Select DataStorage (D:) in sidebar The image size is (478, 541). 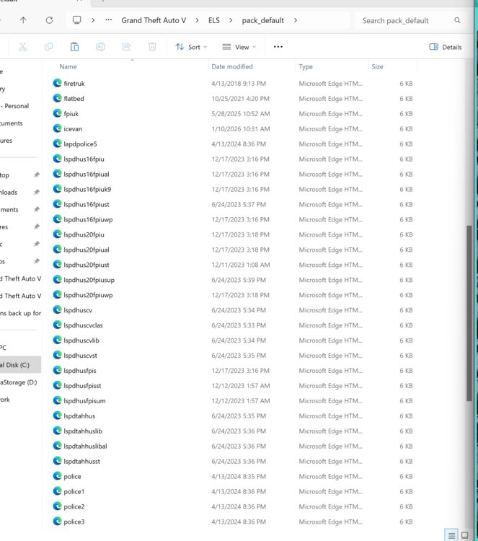coord(18,382)
